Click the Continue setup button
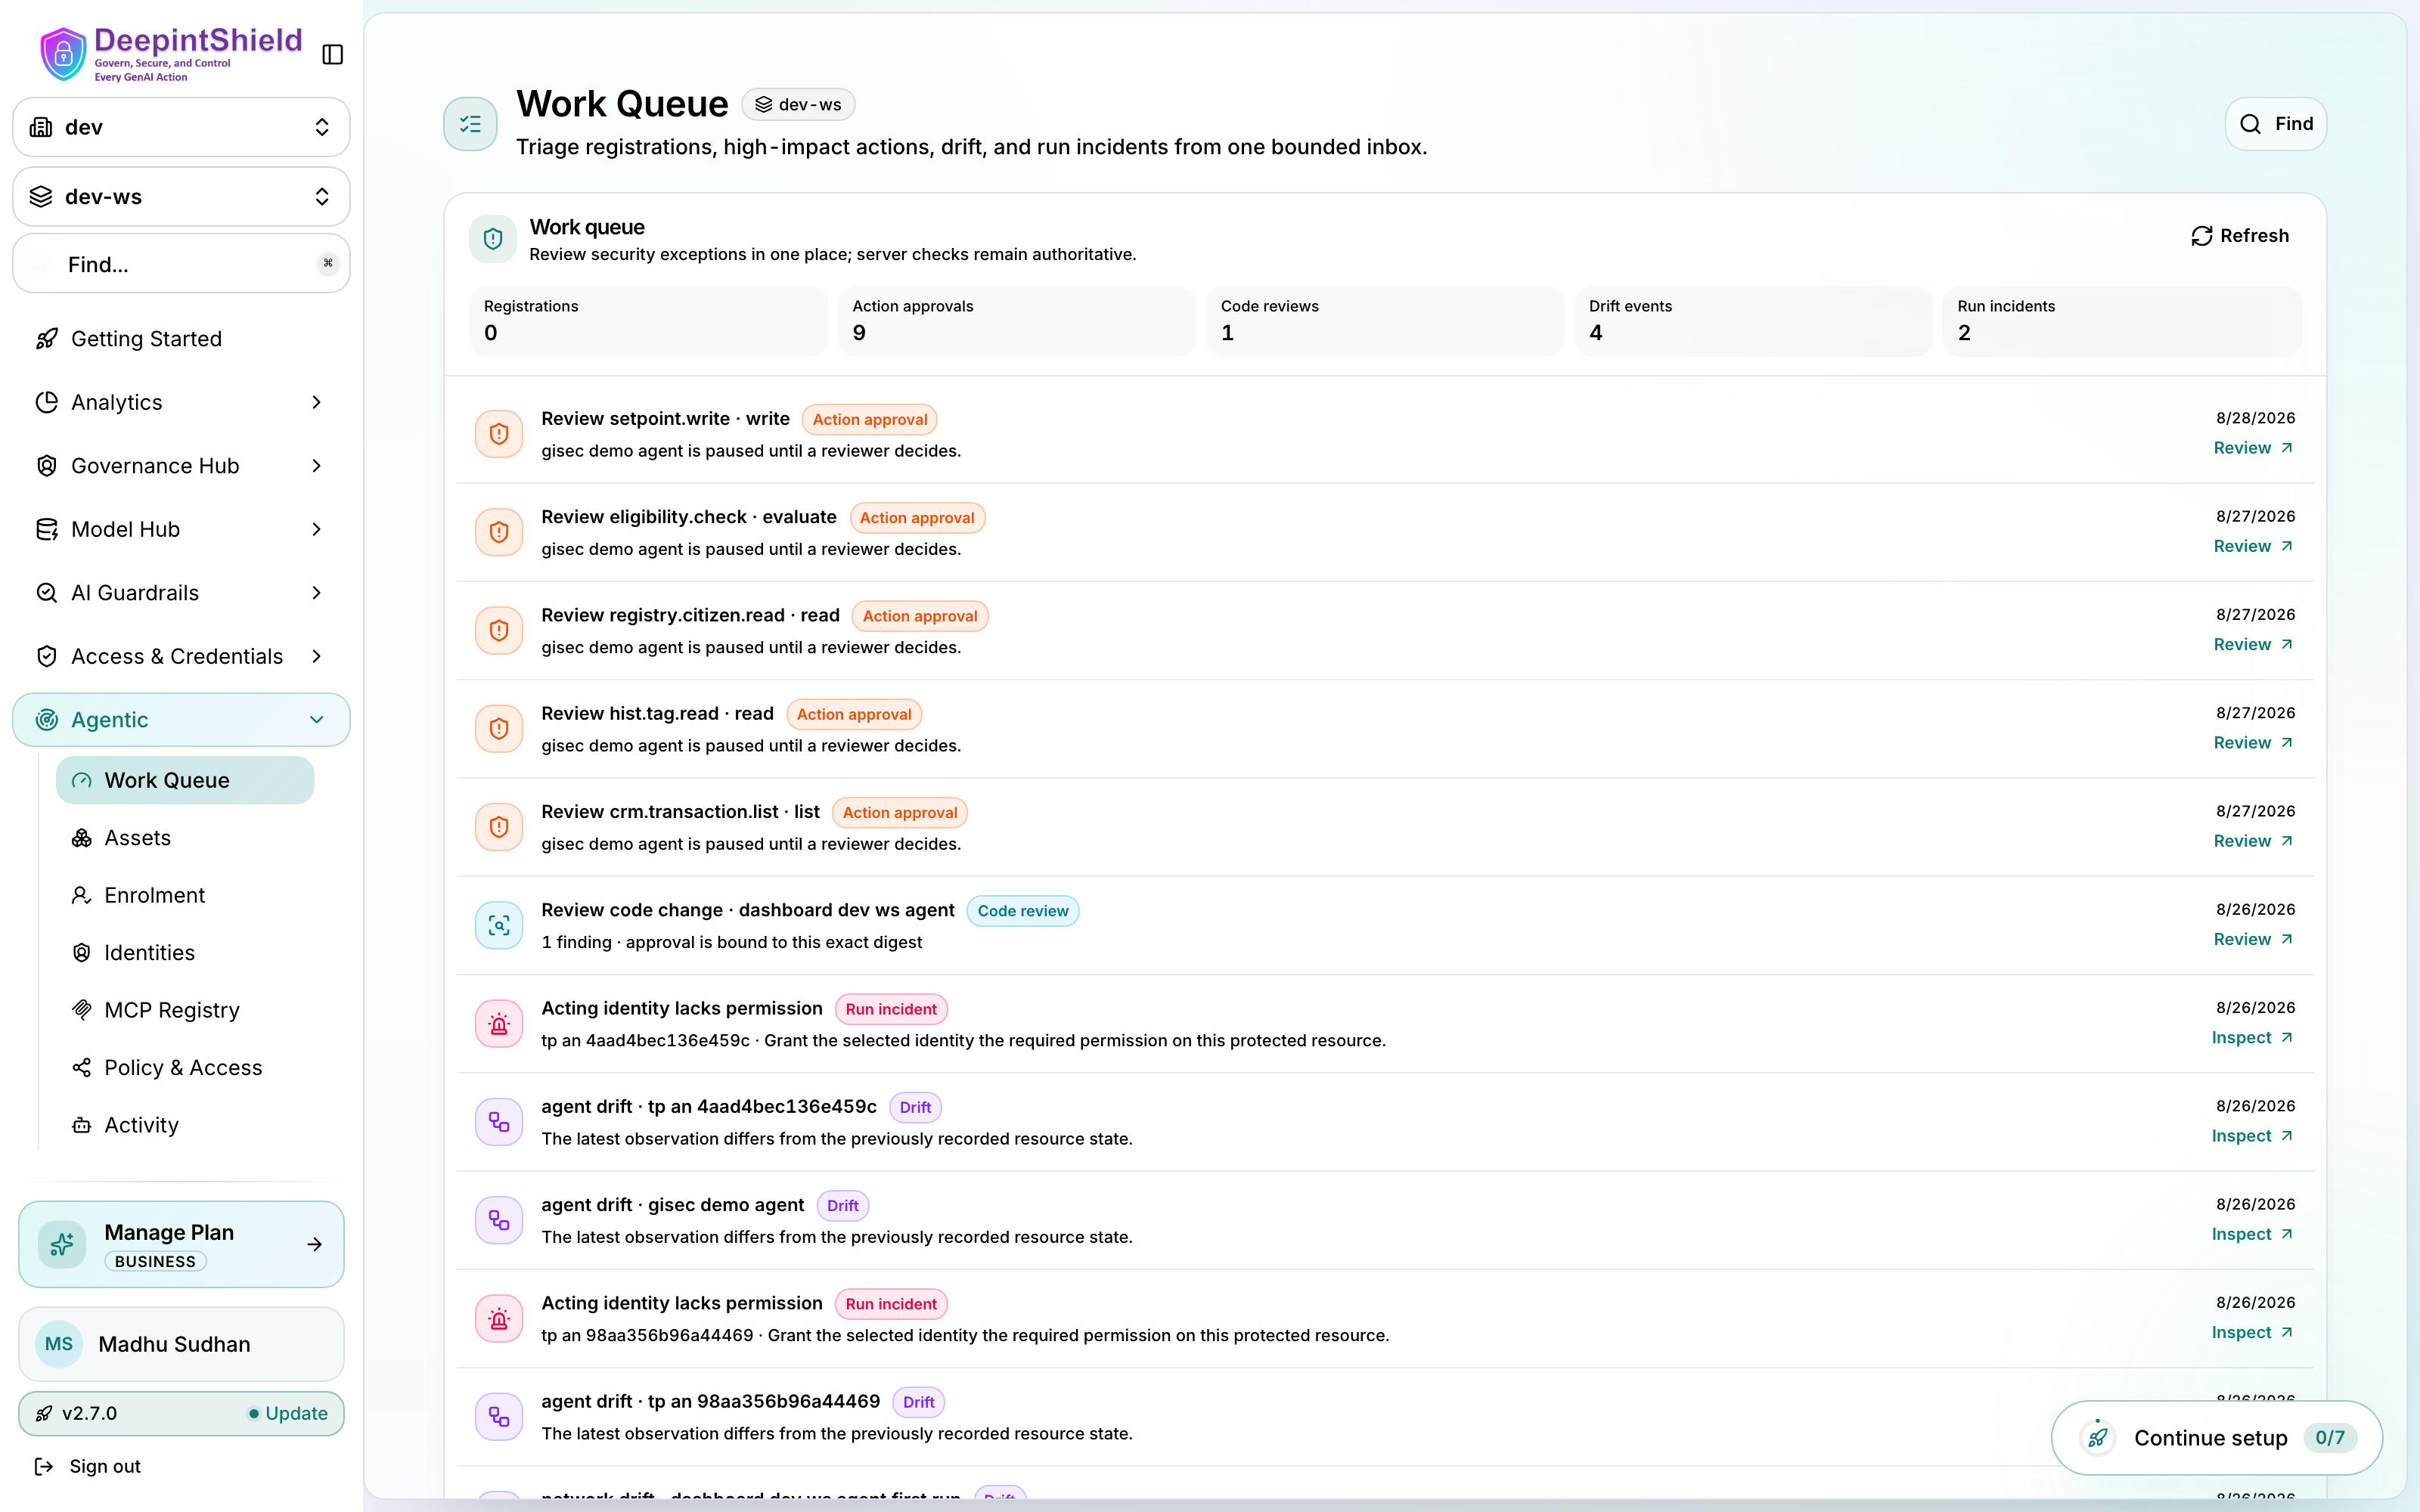 click(x=2217, y=1438)
